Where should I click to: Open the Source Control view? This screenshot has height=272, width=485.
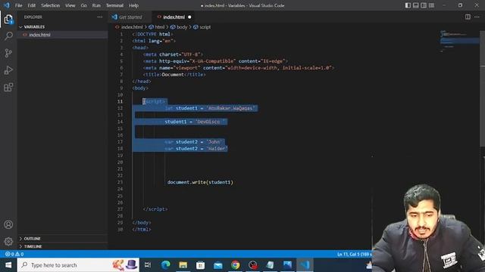tap(8, 53)
